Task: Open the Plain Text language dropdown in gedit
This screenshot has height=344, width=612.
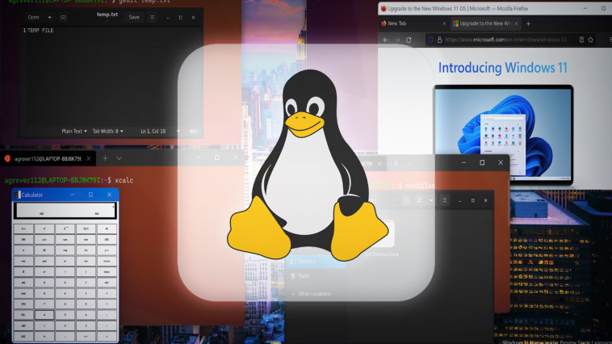Action: [x=74, y=131]
